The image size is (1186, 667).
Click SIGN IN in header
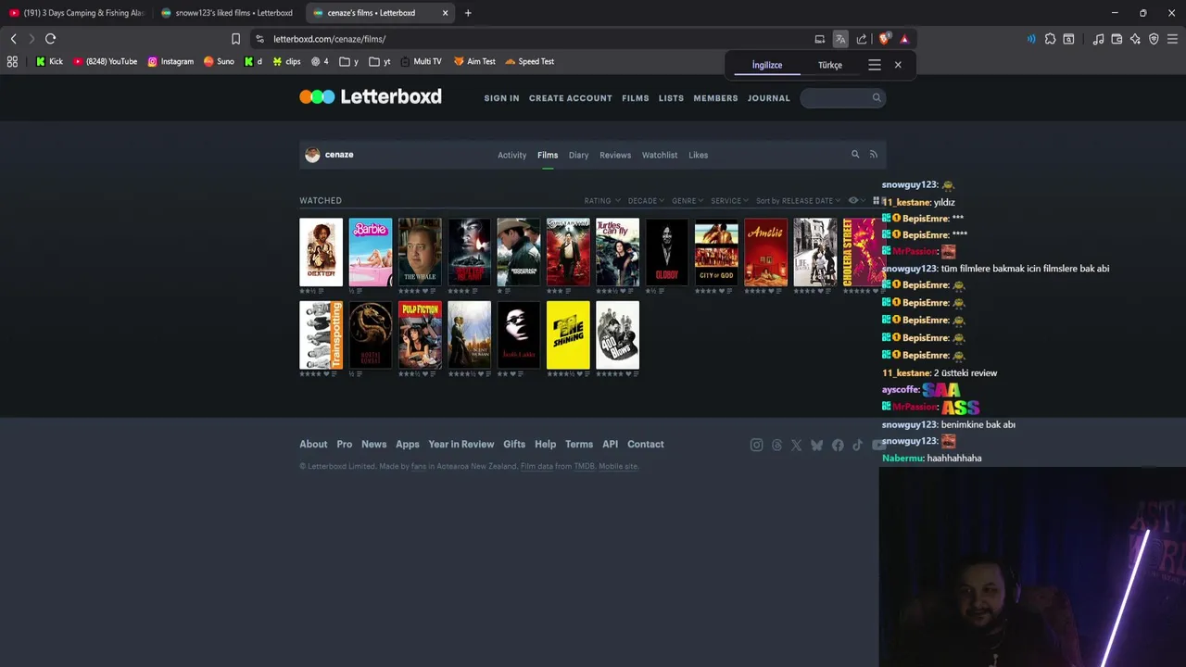tap(501, 98)
